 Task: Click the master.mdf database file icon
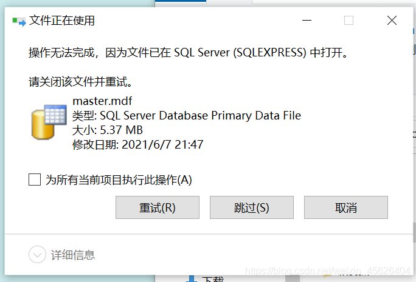pyautogui.click(x=49, y=122)
